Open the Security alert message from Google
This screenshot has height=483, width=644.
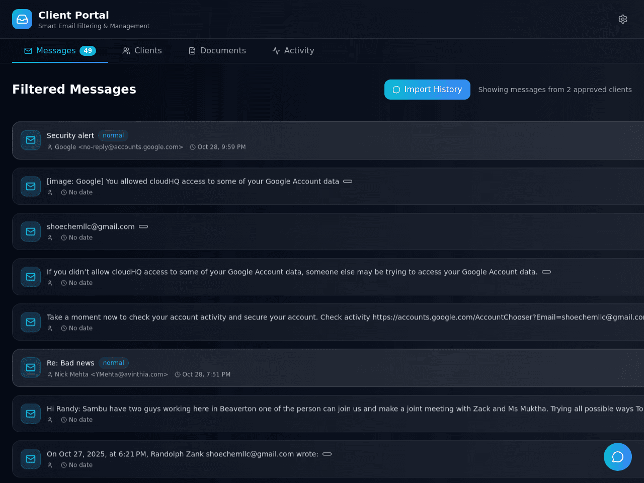pyautogui.click(x=328, y=140)
